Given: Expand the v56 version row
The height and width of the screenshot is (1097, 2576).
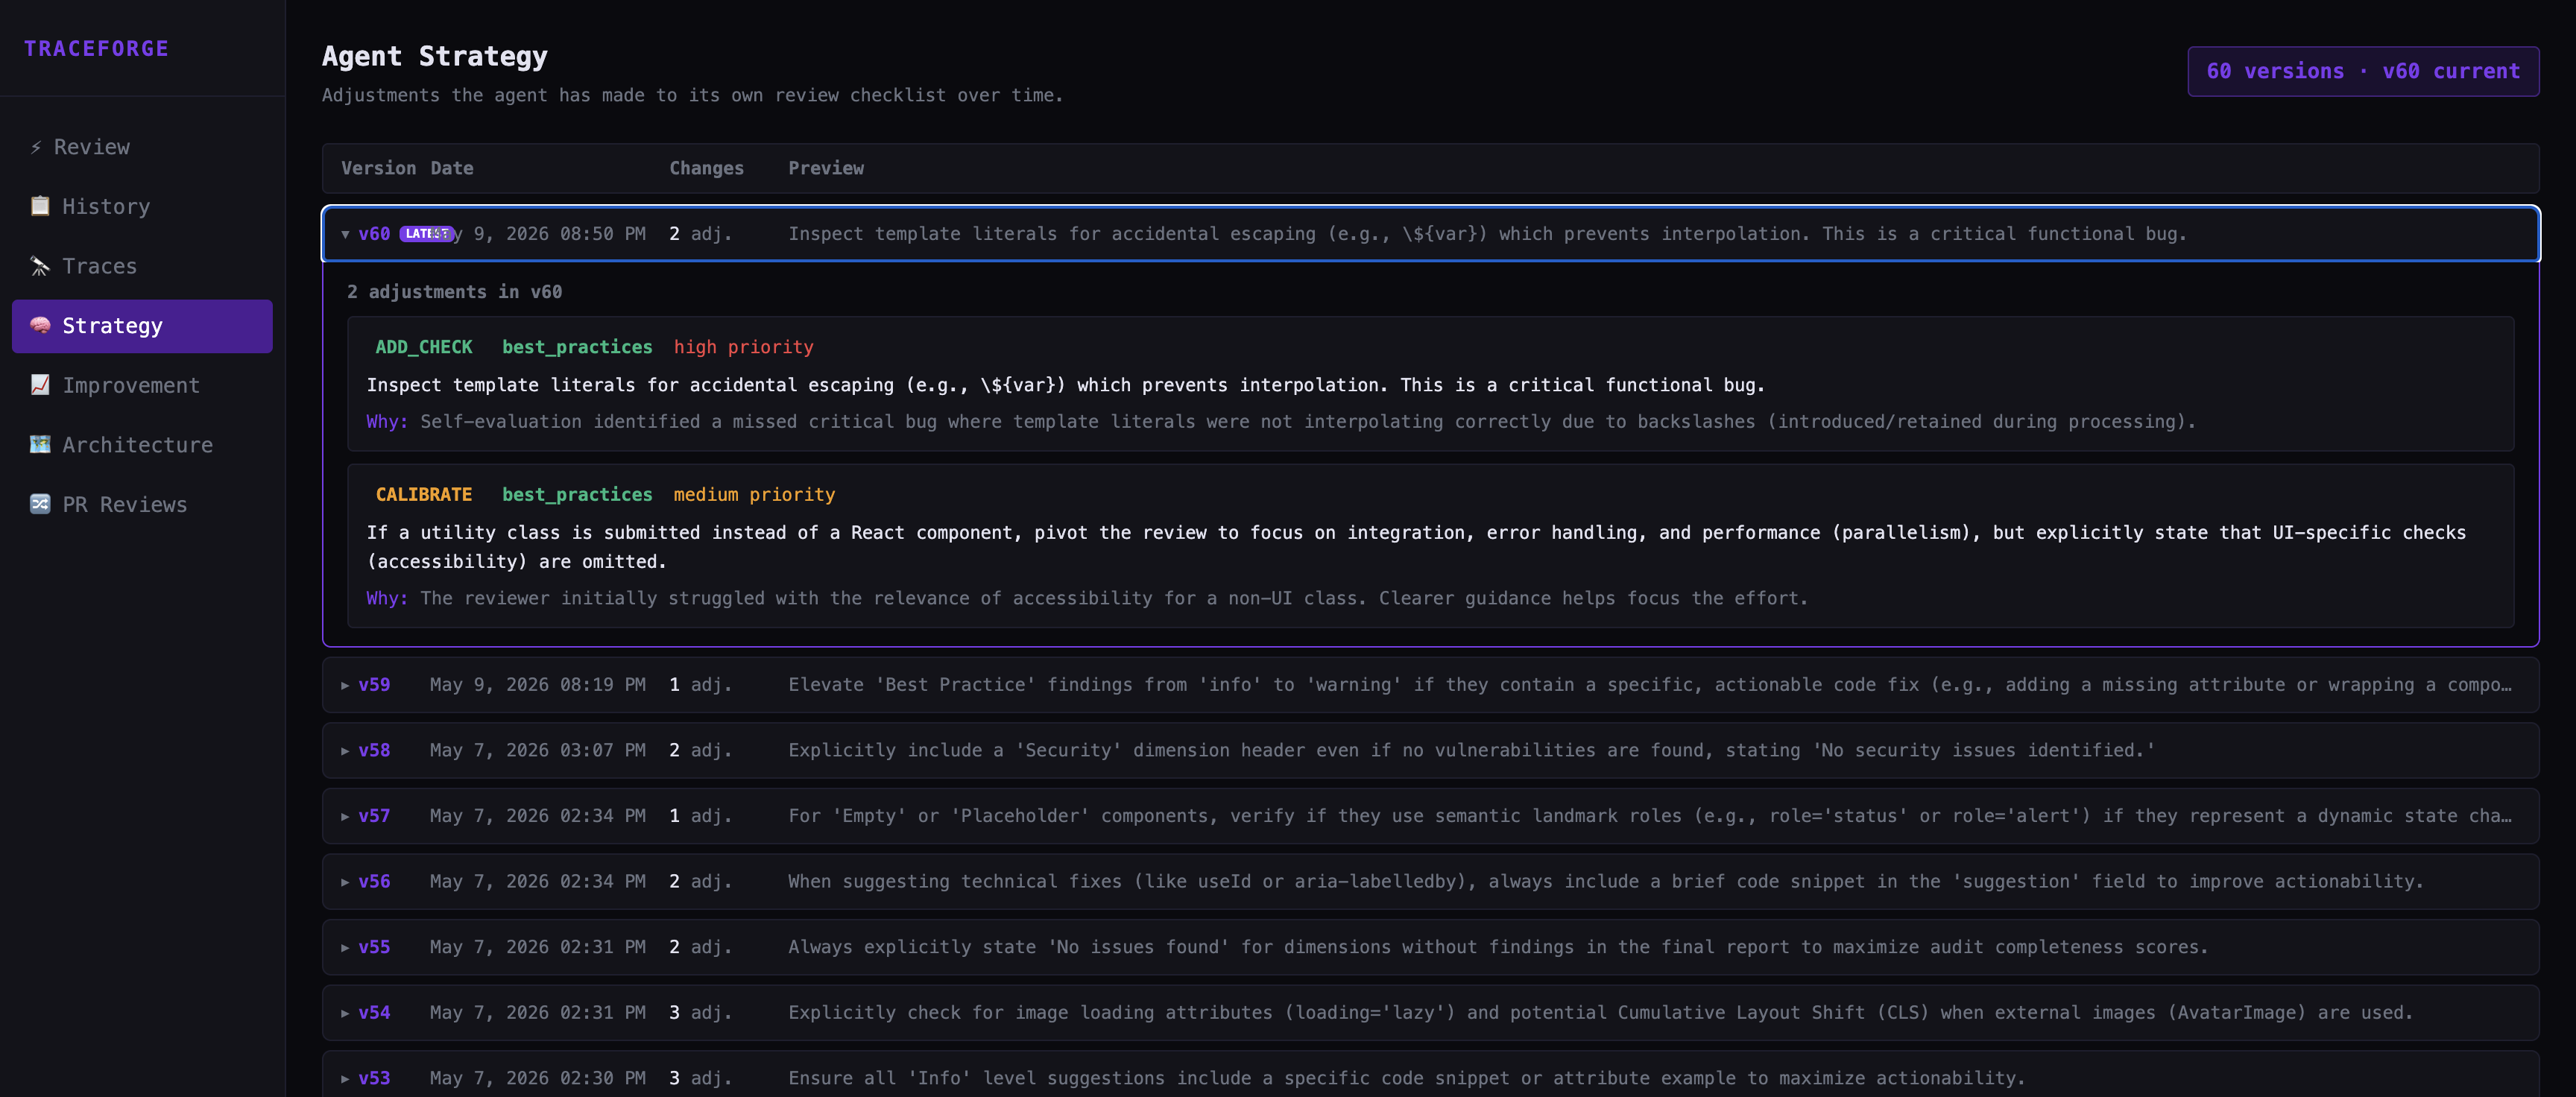Looking at the screenshot, I should (x=1430, y=881).
